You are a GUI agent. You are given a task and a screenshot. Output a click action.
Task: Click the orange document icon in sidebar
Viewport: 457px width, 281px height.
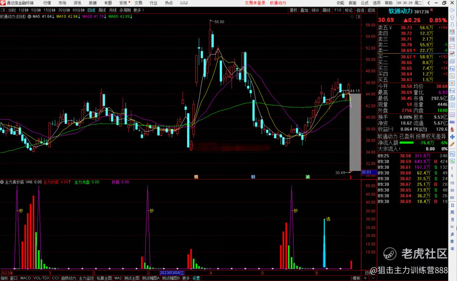(x=452, y=83)
